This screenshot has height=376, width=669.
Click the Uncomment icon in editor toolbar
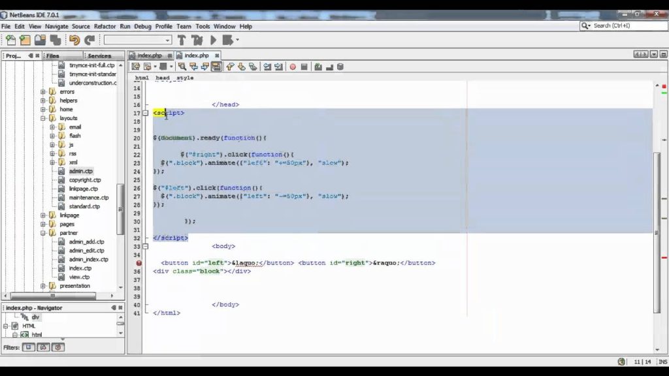pyautogui.click(x=329, y=67)
